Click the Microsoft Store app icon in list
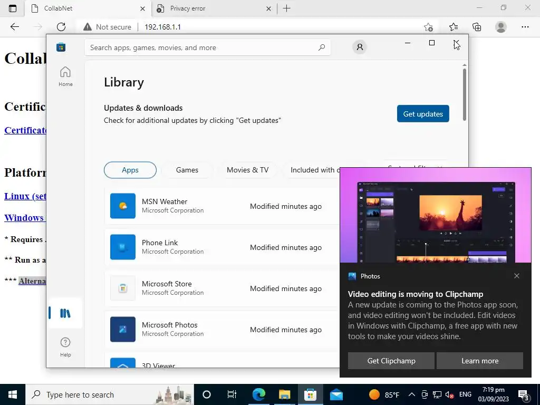Screen dimensions: 540x405 pyautogui.click(x=123, y=288)
